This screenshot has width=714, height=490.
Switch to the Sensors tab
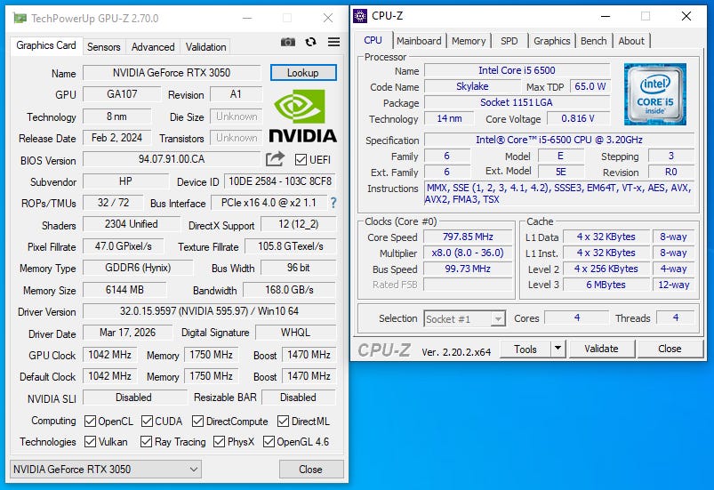pyautogui.click(x=104, y=47)
